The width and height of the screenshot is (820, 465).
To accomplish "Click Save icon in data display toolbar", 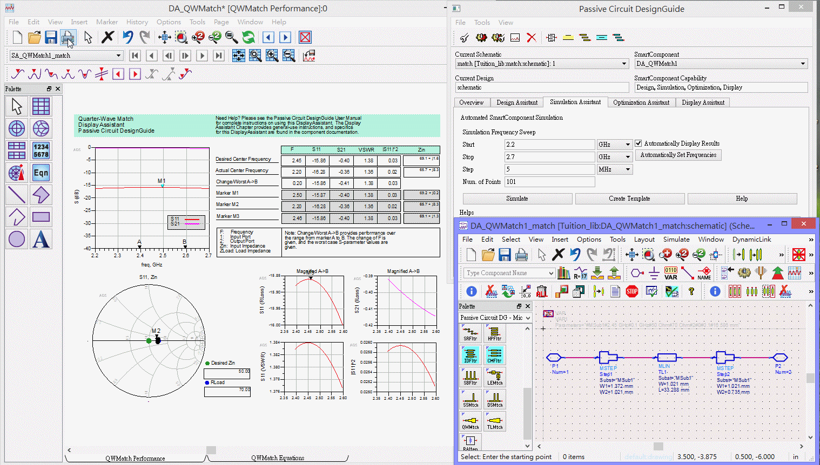I will pyautogui.click(x=51, y=37).
